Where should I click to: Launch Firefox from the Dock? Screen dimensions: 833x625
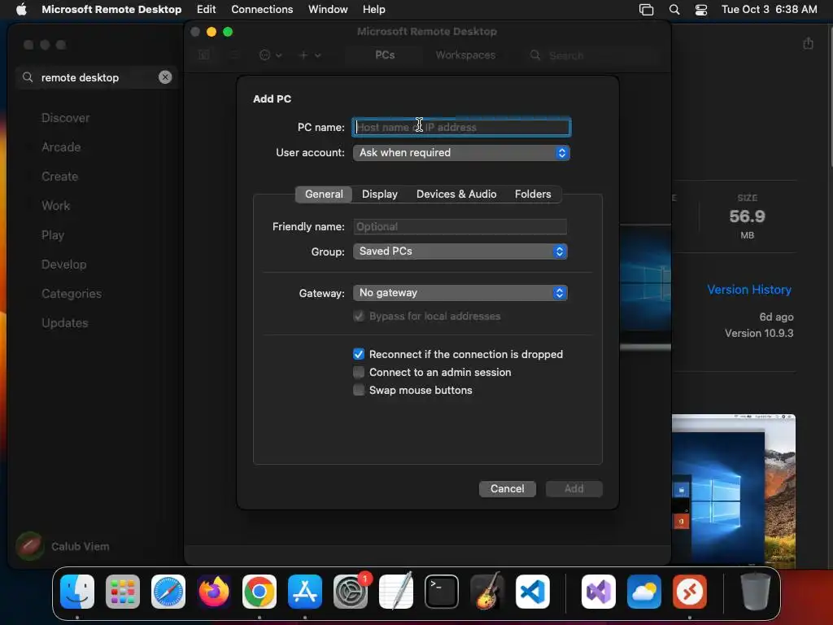pyautogui.click(x=214, y=592)
